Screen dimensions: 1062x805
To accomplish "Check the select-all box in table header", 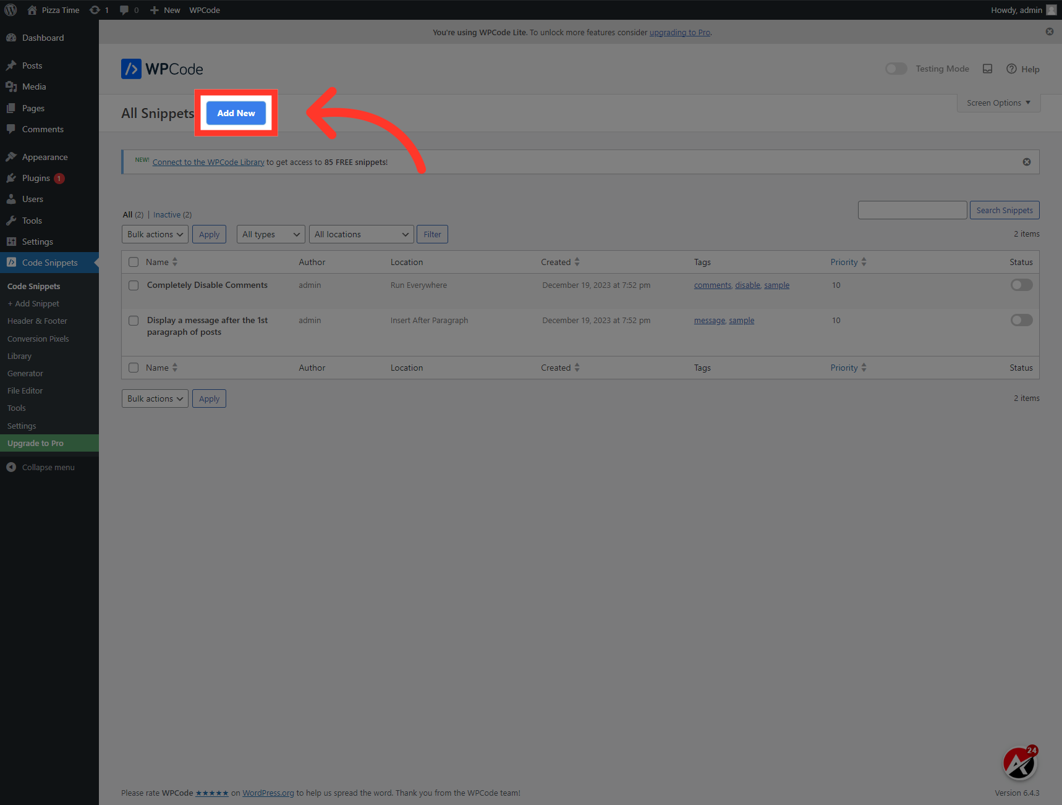I will [x=134, y=262].
